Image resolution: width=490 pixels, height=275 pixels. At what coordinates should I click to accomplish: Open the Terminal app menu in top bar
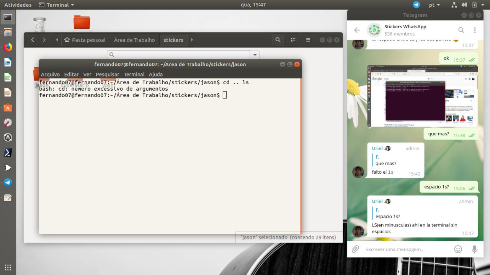tap(57, 5)
